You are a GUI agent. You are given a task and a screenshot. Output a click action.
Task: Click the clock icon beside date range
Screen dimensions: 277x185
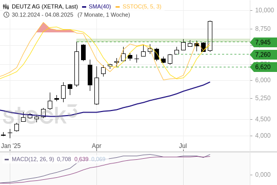[x=6, y=15]
